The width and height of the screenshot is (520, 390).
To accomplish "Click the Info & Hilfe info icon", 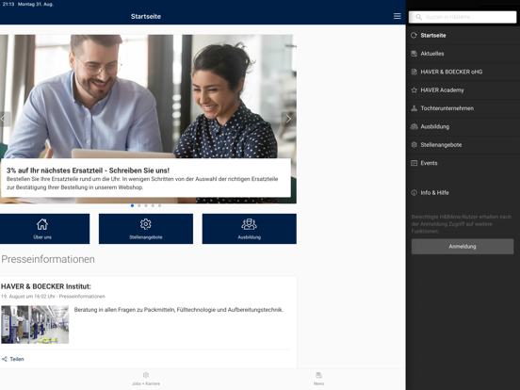I will tap(414, 193).
